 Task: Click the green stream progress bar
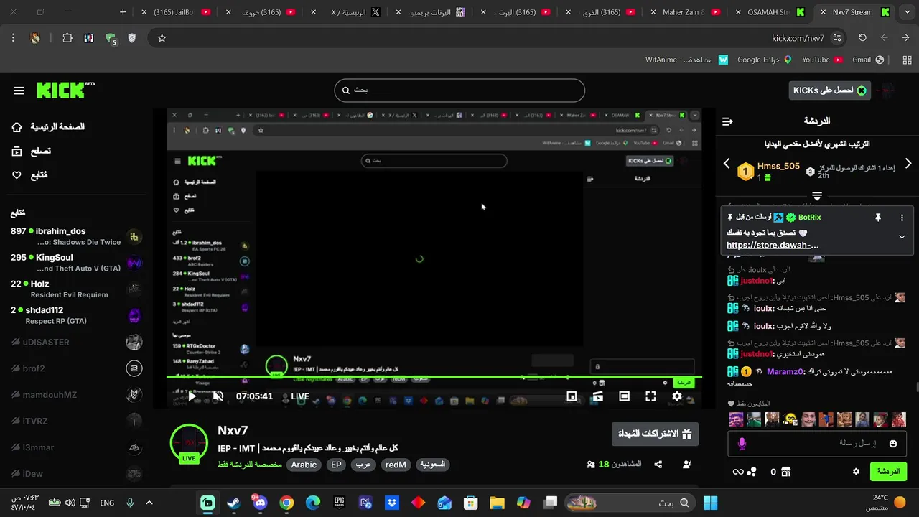[x=434, y=377]
